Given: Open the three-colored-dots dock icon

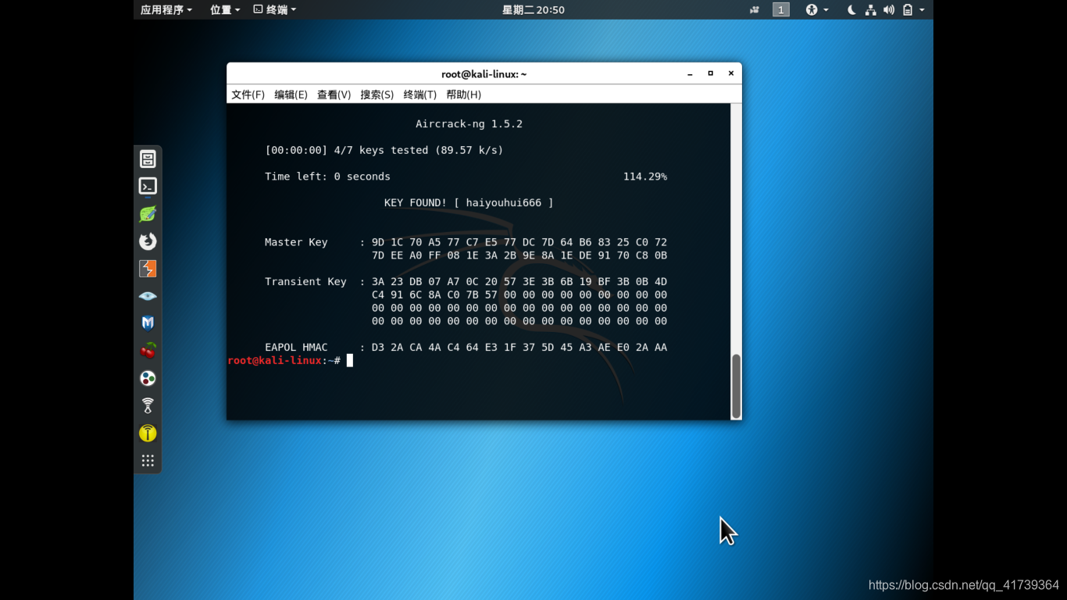Looking at the screenshot, I should 148,378.
